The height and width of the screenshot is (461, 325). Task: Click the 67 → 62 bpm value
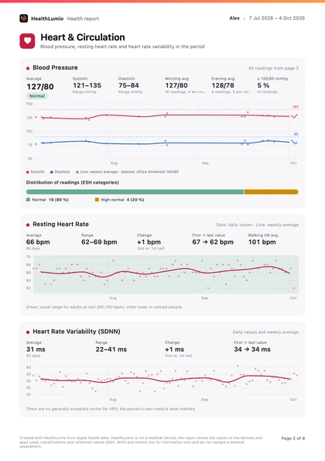point(213,243)
